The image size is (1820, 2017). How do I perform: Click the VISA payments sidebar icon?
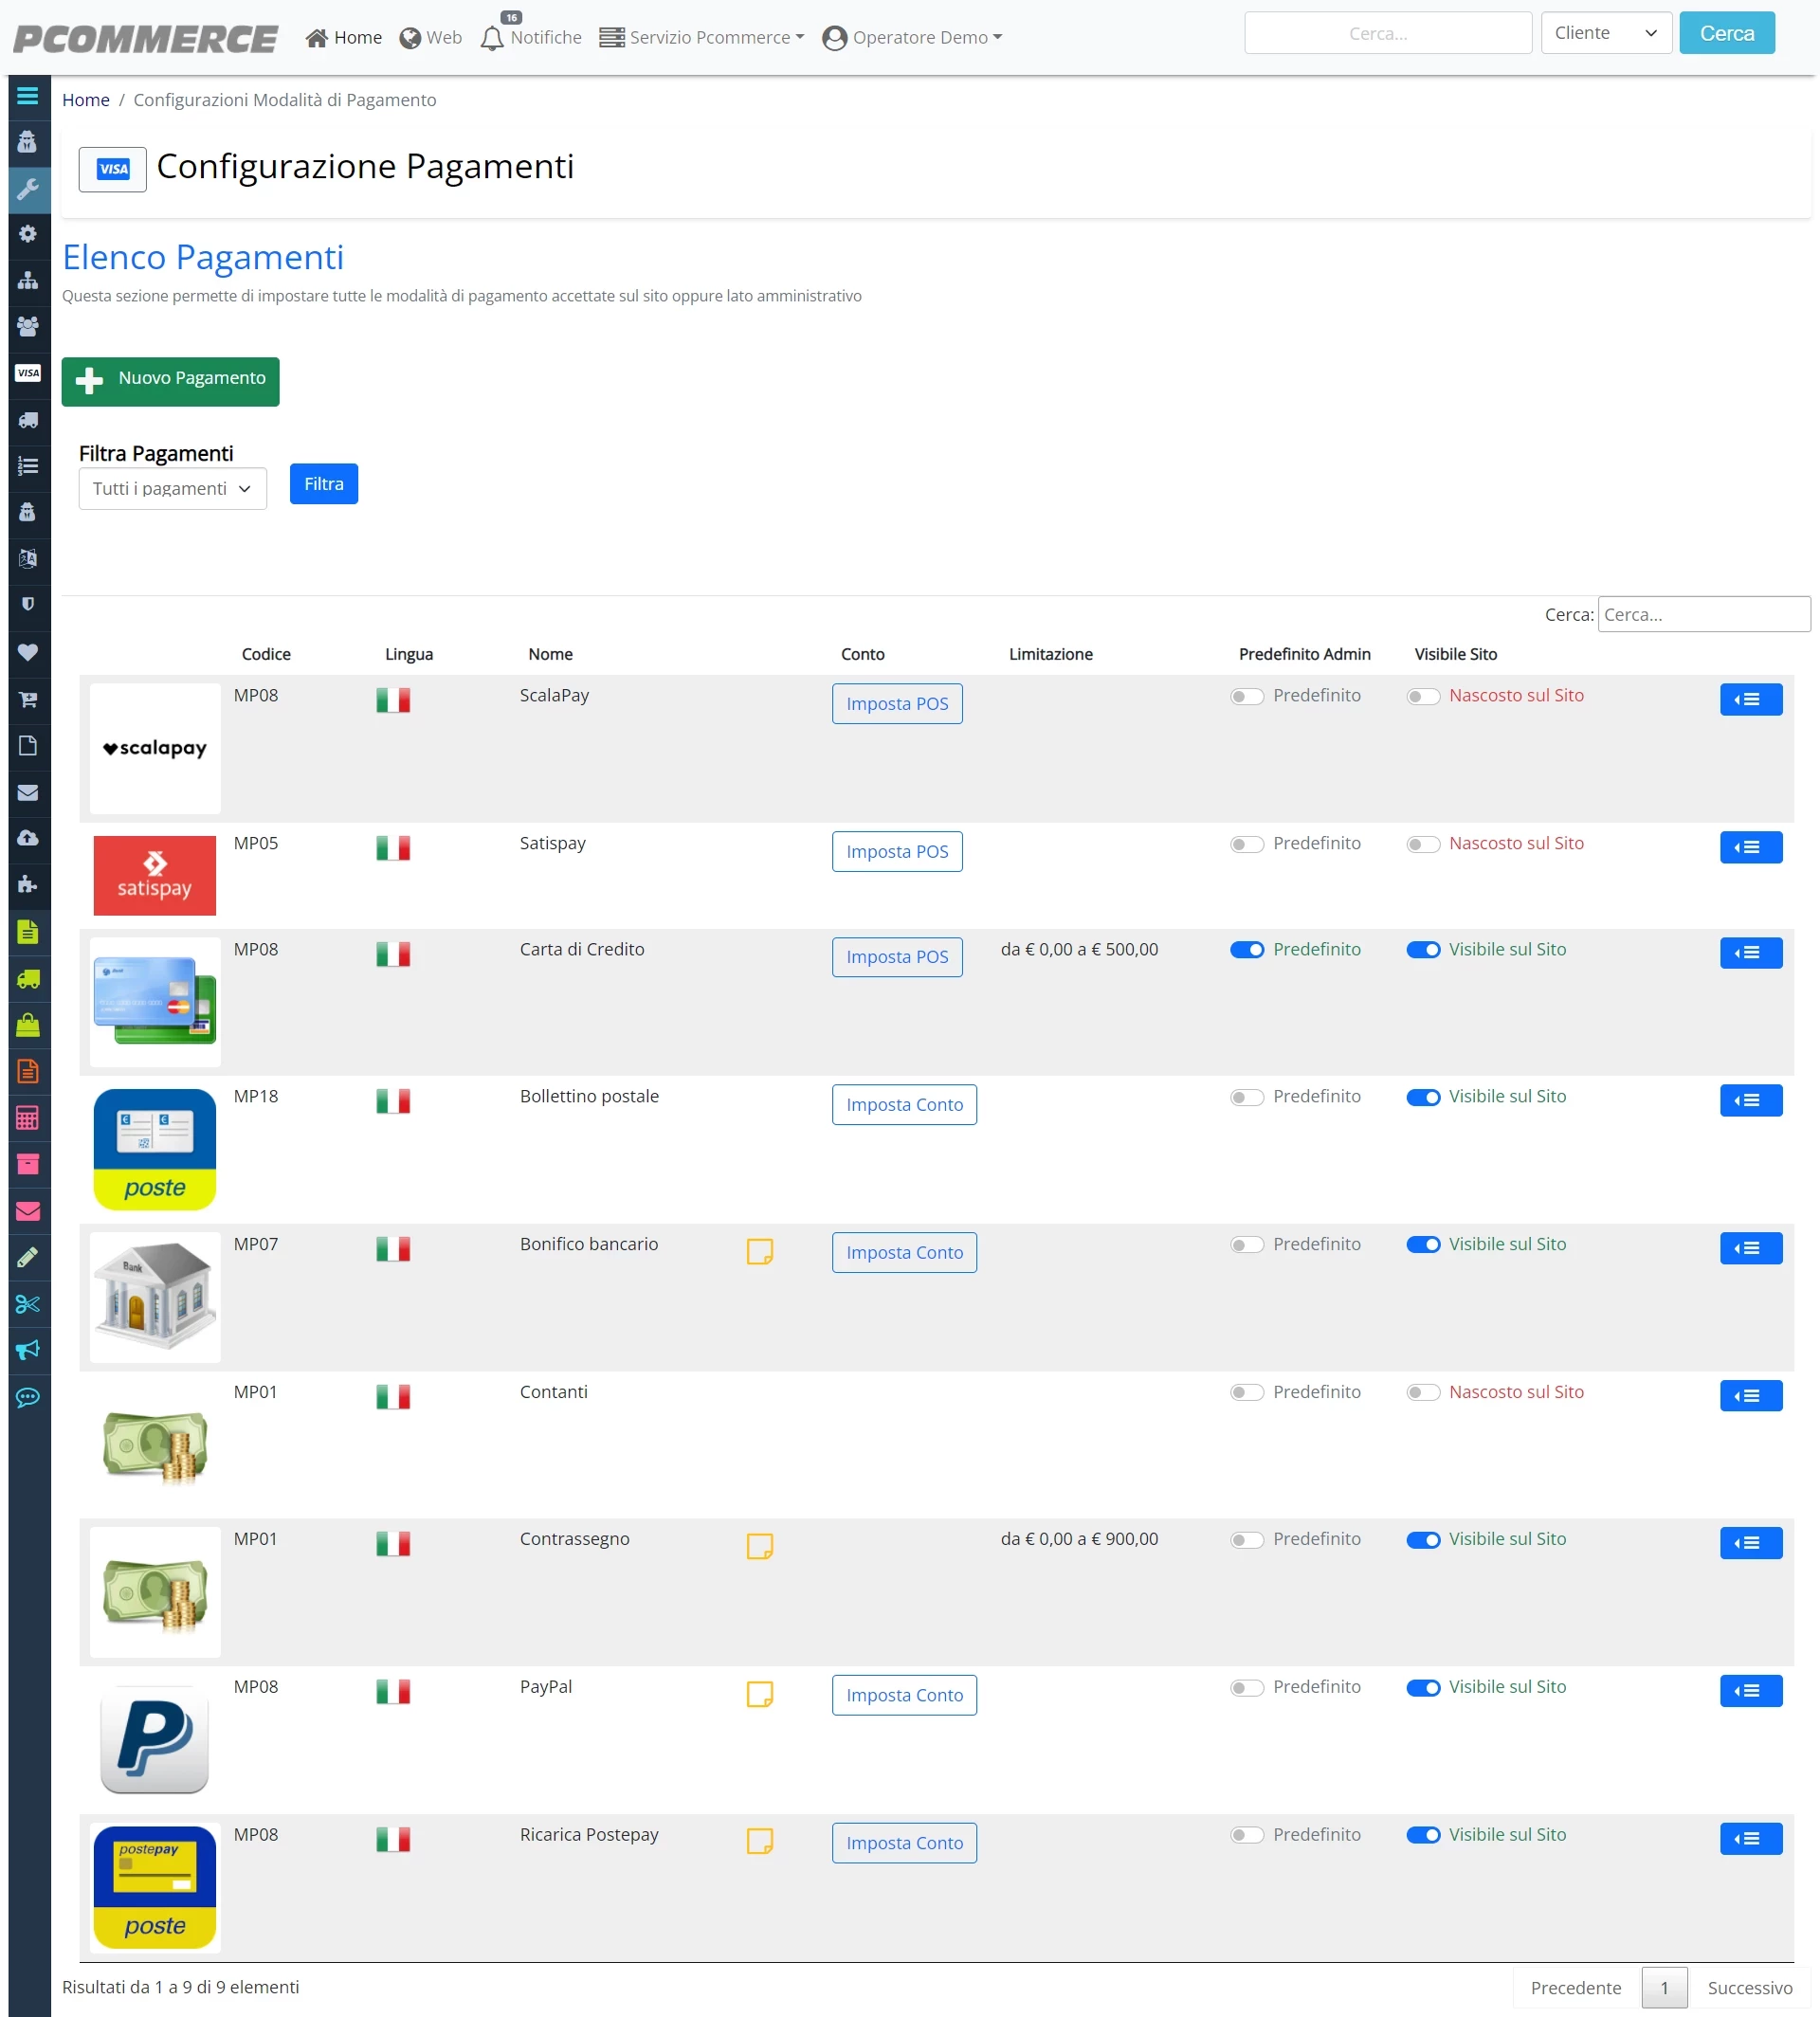[28, 373]
